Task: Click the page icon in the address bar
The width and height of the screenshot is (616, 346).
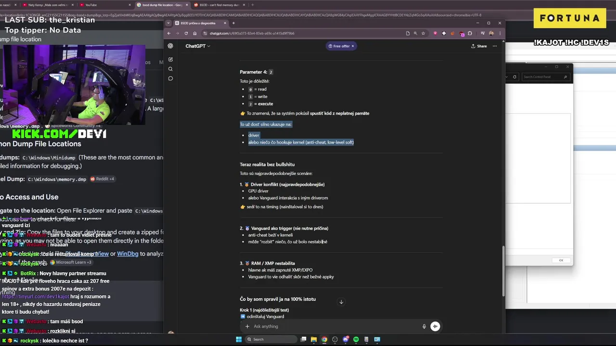Action: pyautogui.click(x=408, y=33)
